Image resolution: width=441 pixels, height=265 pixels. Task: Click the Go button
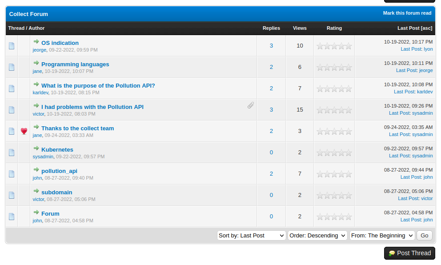point(425,236)
